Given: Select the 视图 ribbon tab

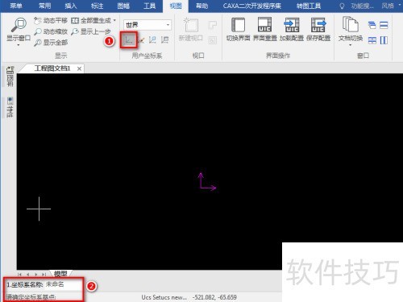Looking at the screenshot, I should (176, 6).
